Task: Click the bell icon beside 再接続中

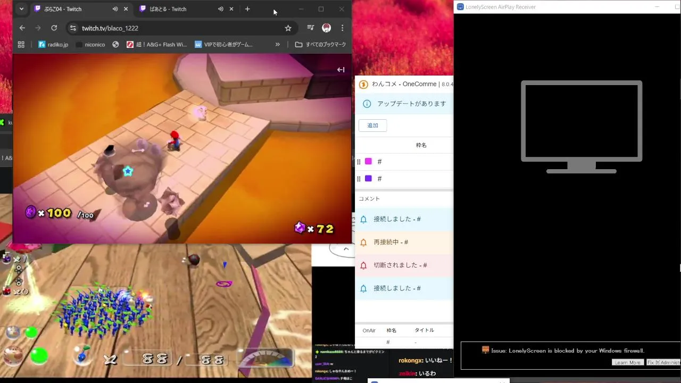Action: point(363,242)
